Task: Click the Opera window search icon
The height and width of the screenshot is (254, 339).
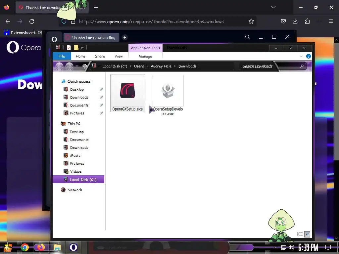Action: (x=248, y=37)
